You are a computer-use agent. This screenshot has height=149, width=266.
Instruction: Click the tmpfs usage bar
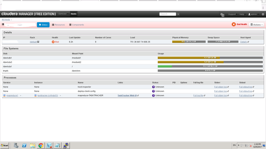click(x=210, y=71)
